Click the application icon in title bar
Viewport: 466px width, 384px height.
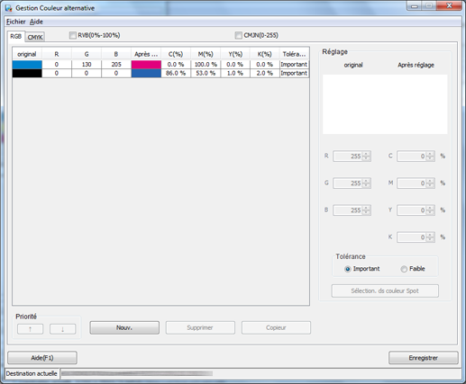[x=8, y=8]
